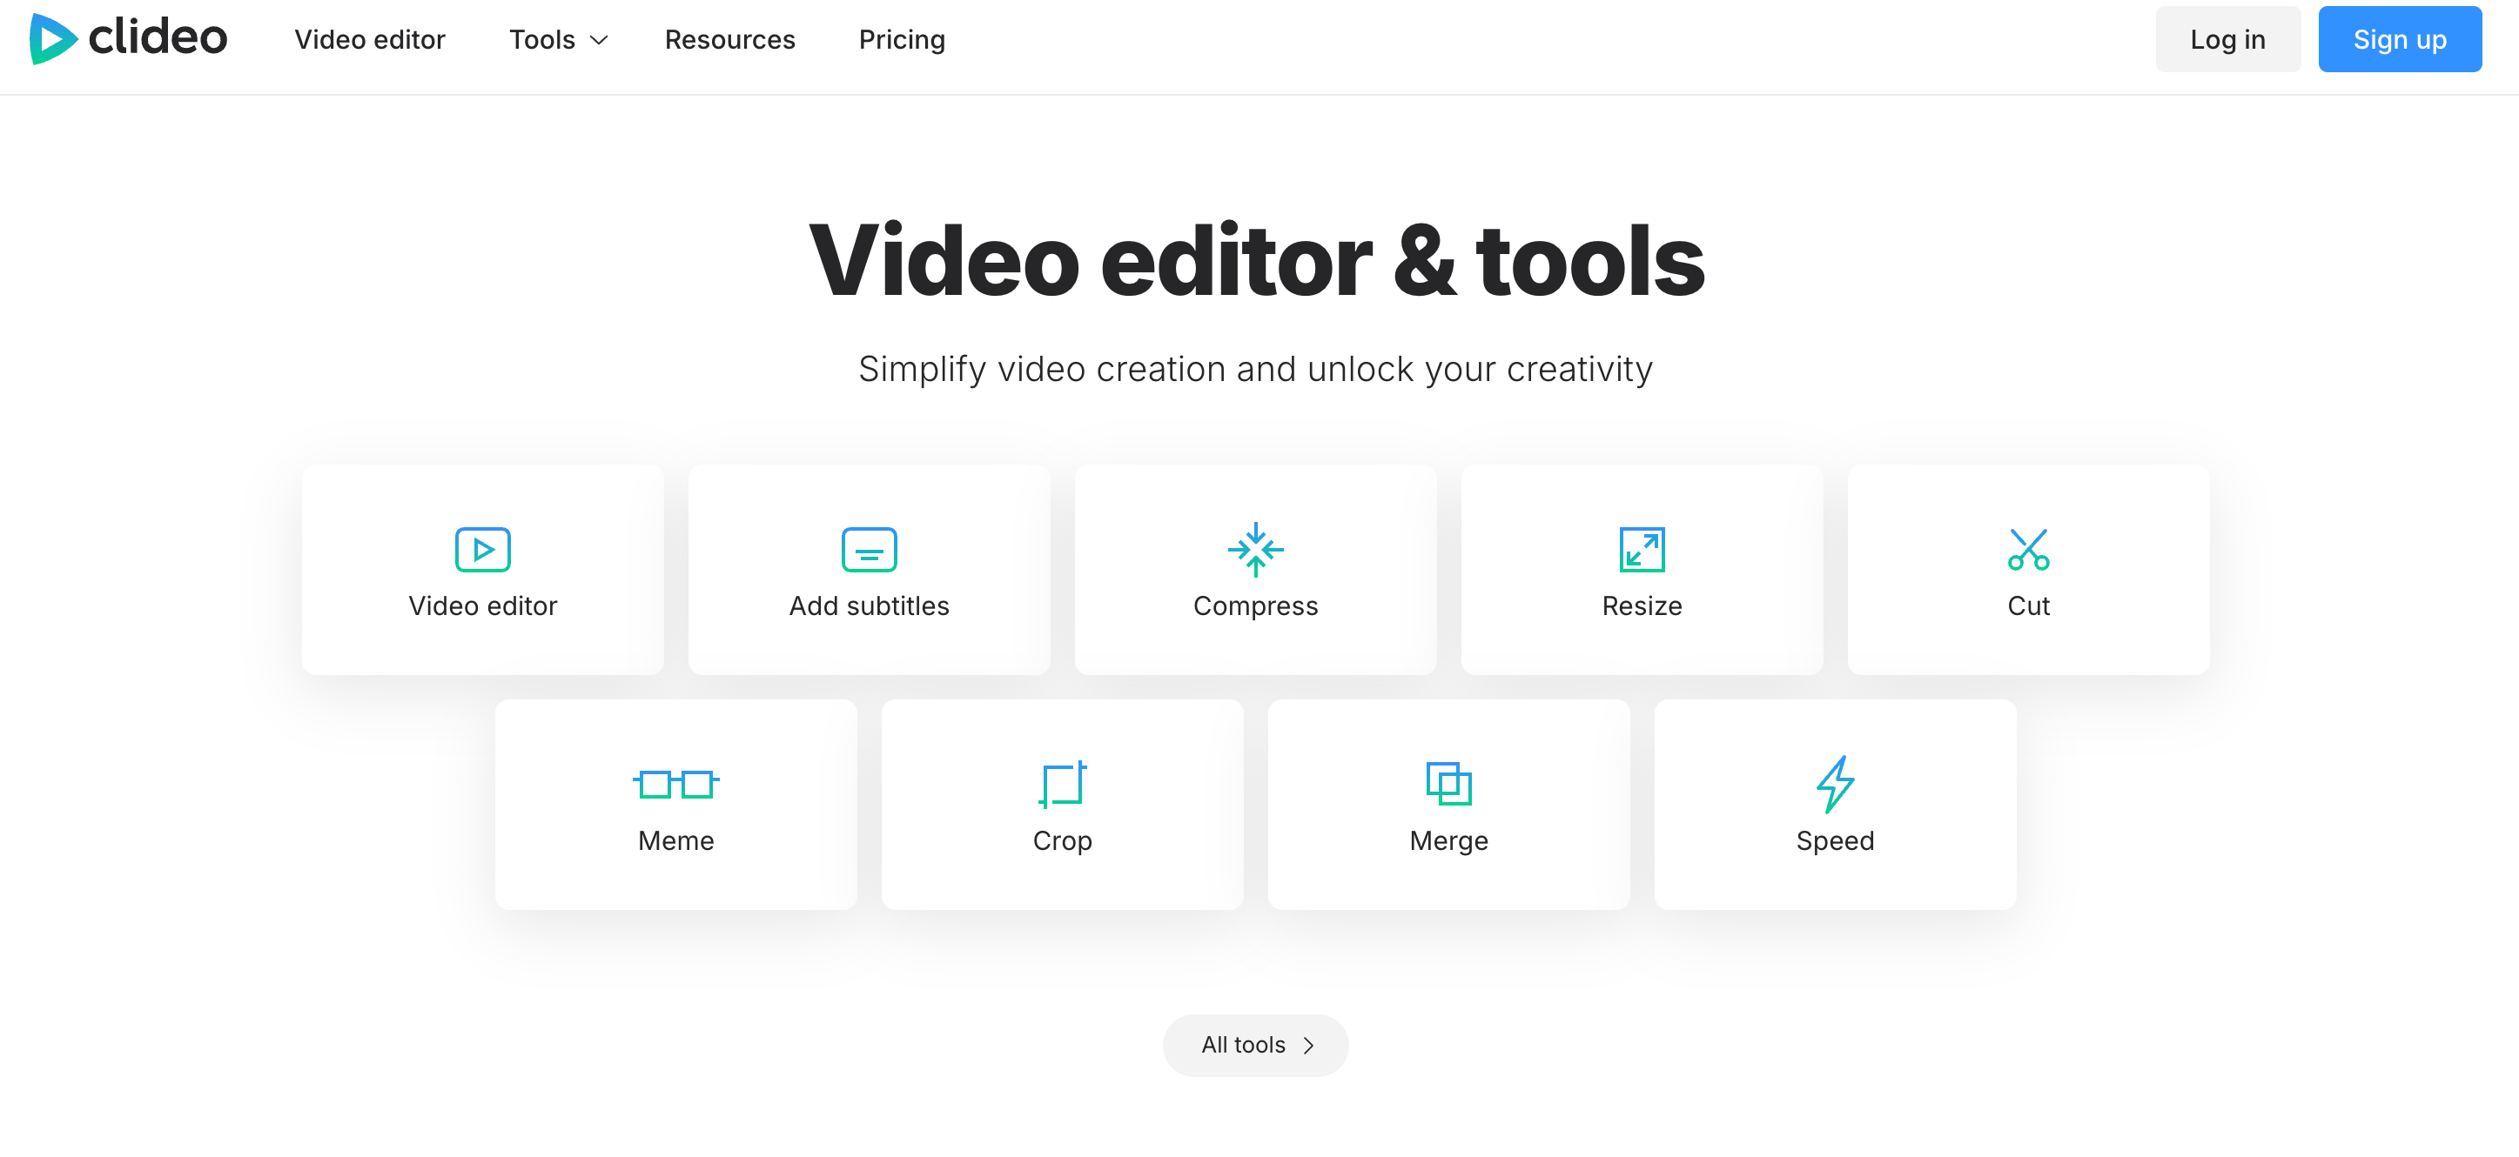Expand the Tools dropdown menu
This screenshot has height=1157, width=2519.
click(x=543, y=39)
